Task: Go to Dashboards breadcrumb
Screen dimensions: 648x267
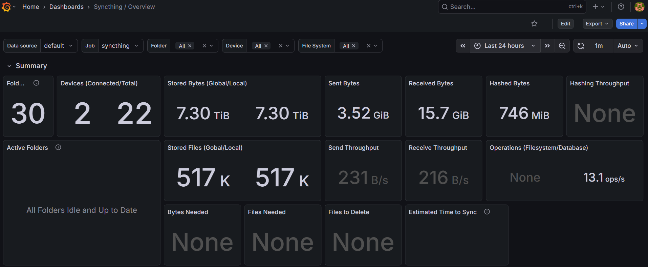Action: click(66, 7)
